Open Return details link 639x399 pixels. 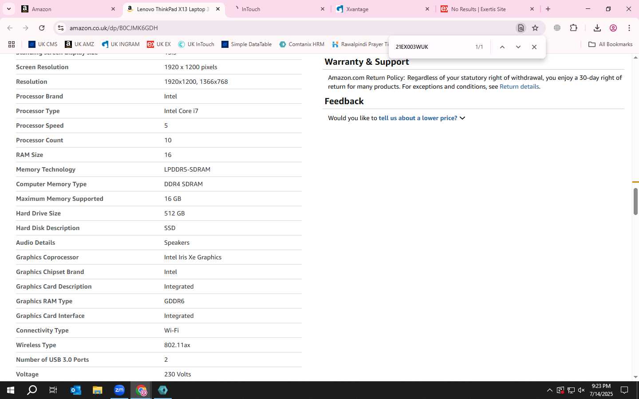tap(519, 86)
